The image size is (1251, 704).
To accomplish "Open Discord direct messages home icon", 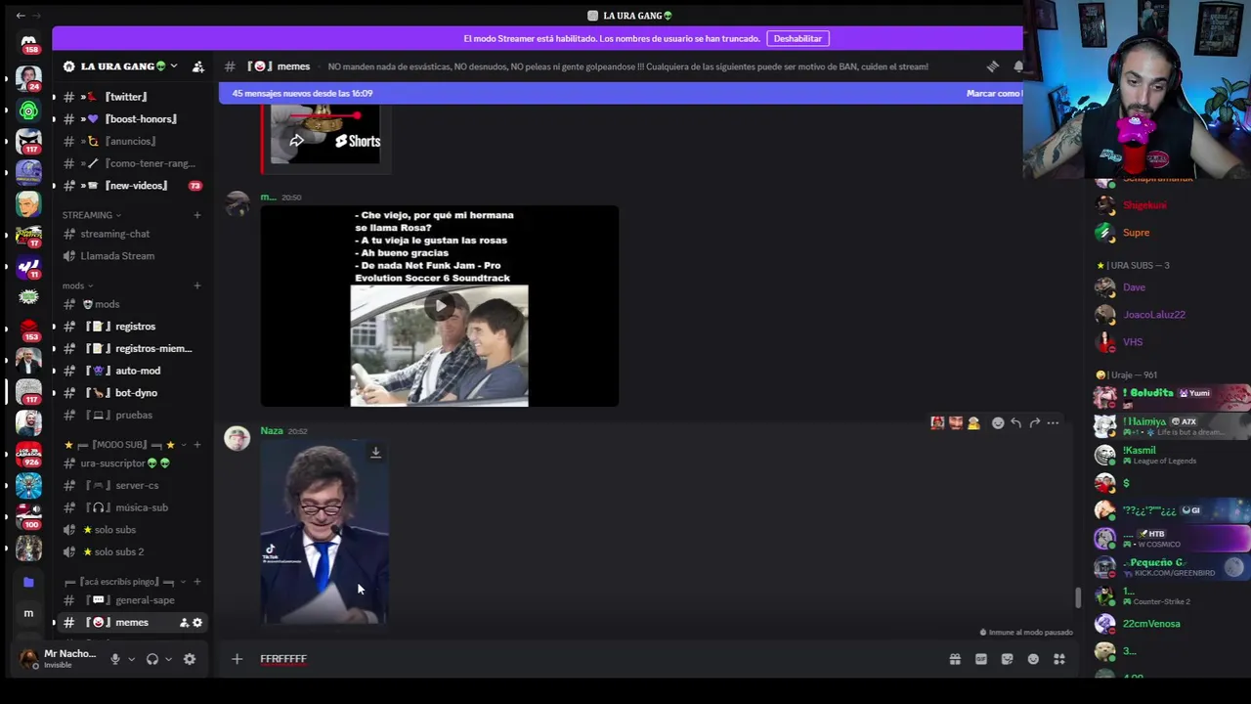I will 28,43.
